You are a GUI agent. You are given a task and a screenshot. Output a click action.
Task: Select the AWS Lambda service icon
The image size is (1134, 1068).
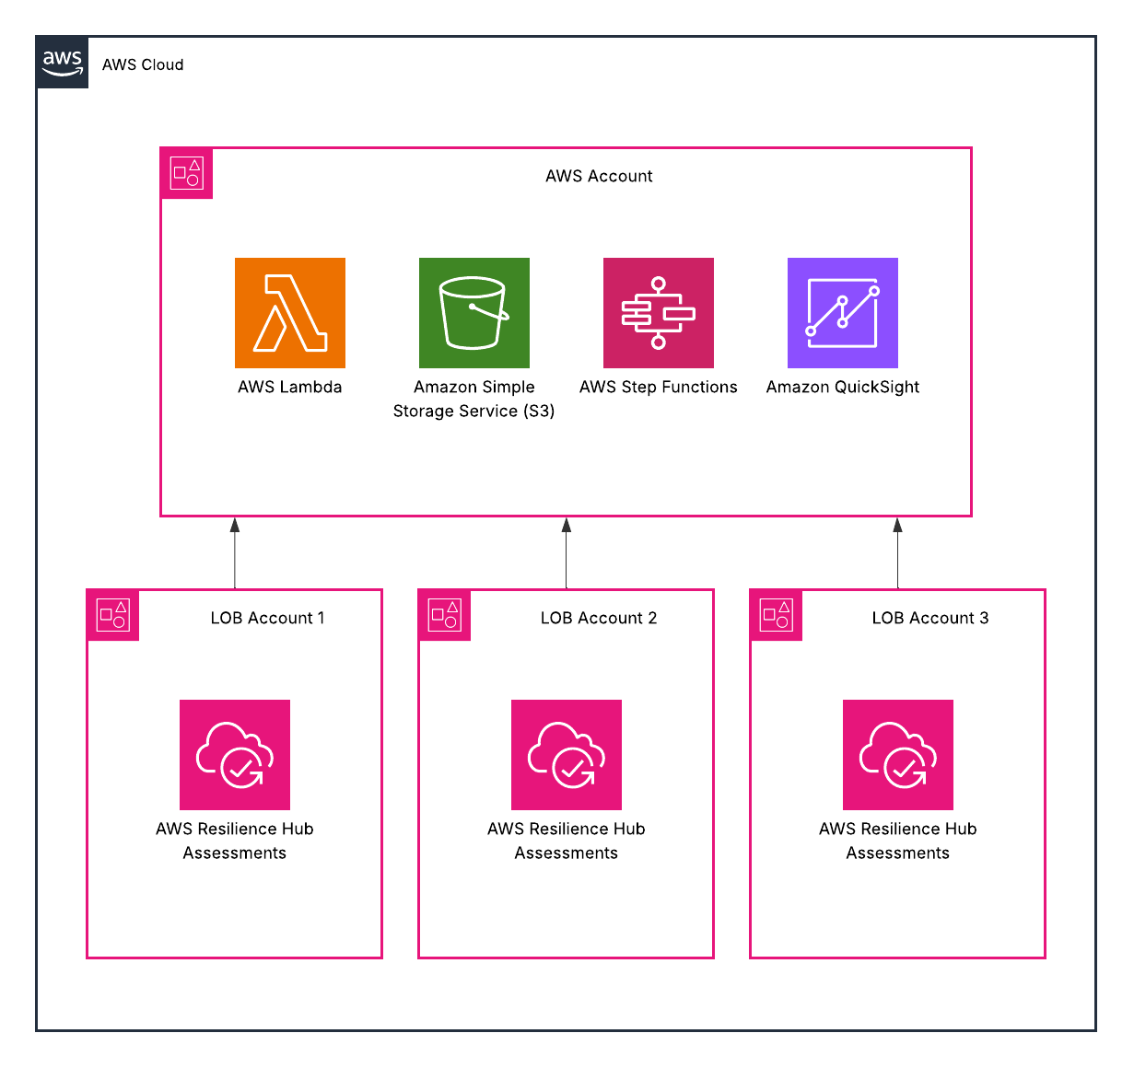pos(289,313)
